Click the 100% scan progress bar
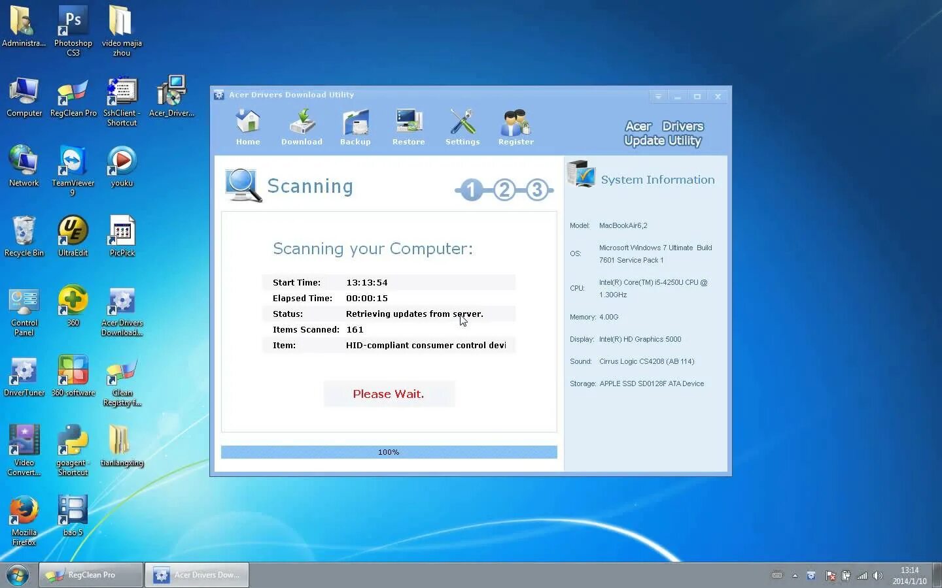942x588 pixels. [x=389, y=452]
